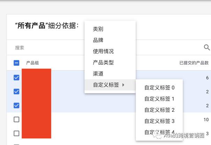Screen dimensions: 211x145
Task: Choose 品牌 from the subdivision menu
Action: pyautogui.click(x=110, y=40)
